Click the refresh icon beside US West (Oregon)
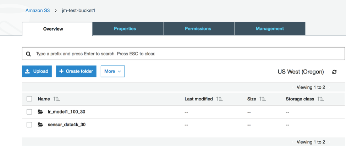346x148 pixels. tap(334, 72)
